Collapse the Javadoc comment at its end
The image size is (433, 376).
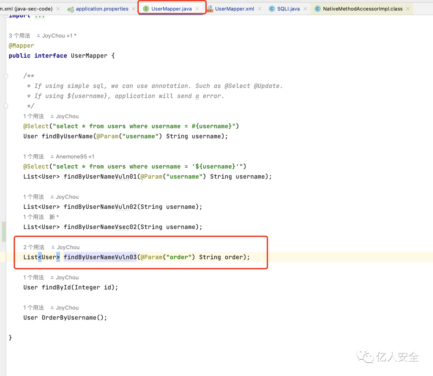[6, 106]
